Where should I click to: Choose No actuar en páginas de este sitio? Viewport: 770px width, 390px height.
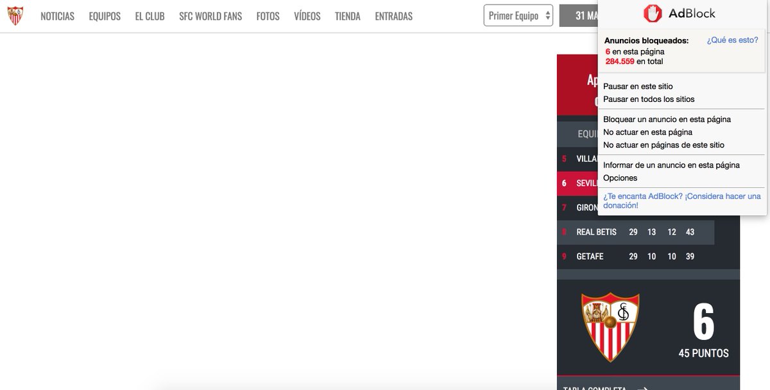point(663,145)
